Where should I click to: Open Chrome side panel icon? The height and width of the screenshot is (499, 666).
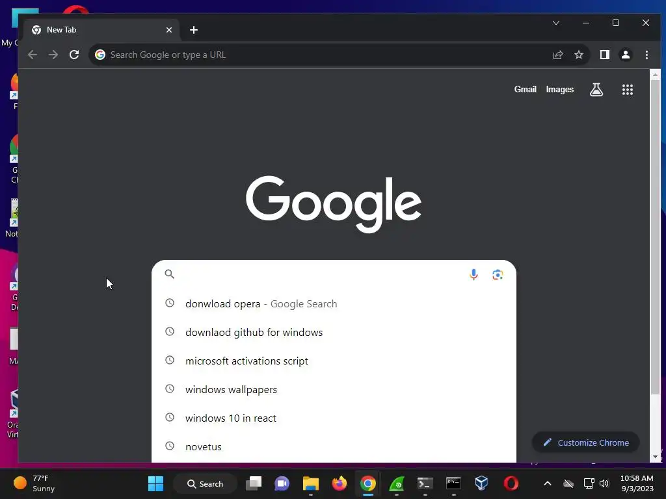604,55
